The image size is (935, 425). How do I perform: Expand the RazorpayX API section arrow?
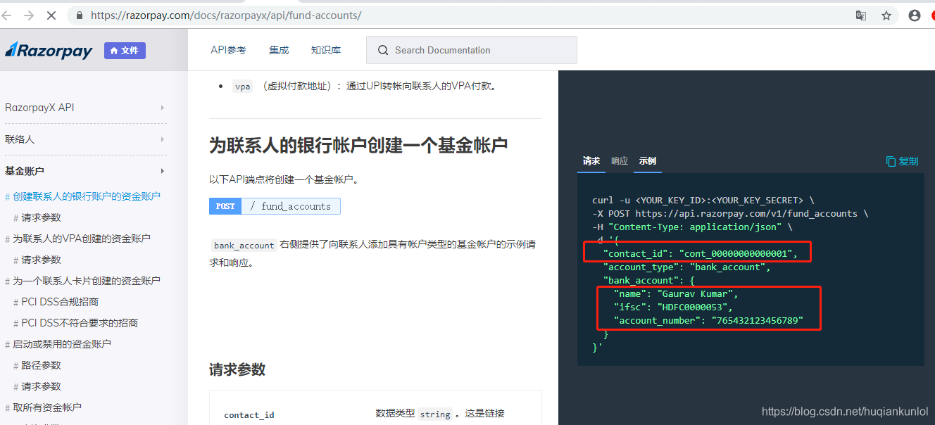(163, 108)
